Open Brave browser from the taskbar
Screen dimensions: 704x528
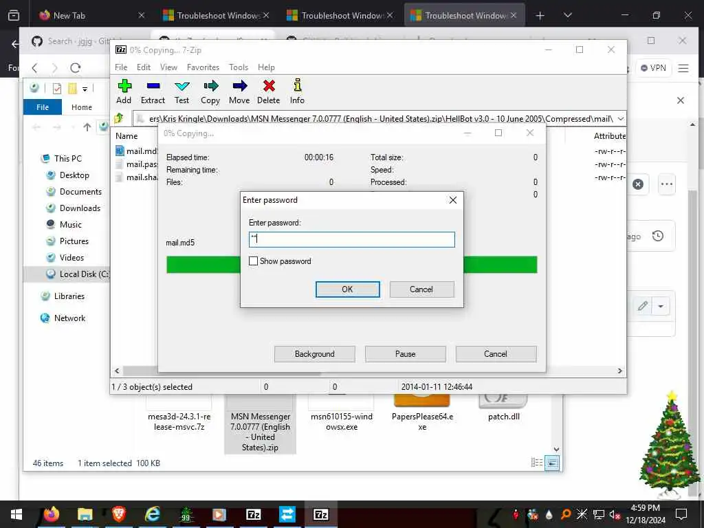coord(118,514)
